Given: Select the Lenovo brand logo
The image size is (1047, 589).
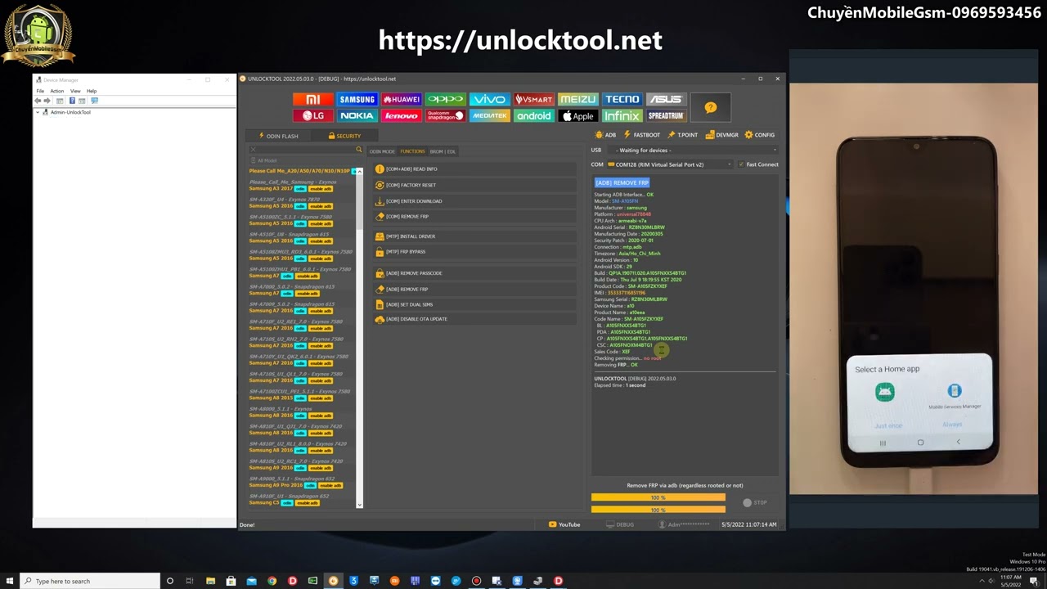Looking at the screenshot, I should tap(401, 115).
